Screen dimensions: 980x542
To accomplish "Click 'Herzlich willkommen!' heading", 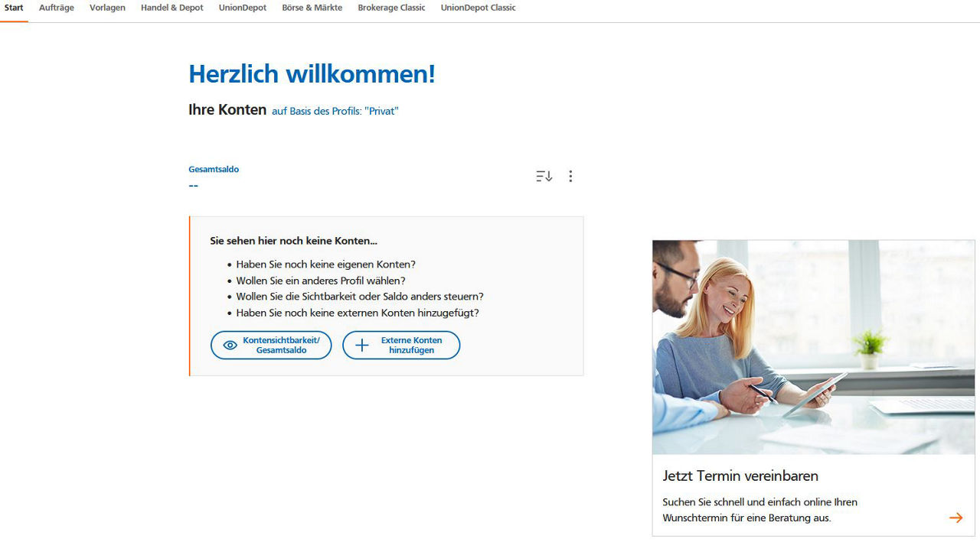I will pyautogui.click(x=312, y=74).
